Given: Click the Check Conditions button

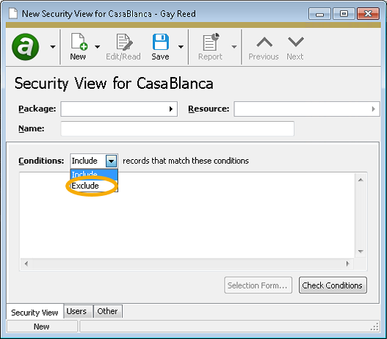Looking at the screenshot, I should pyautogui.click(x=333, y=285).
